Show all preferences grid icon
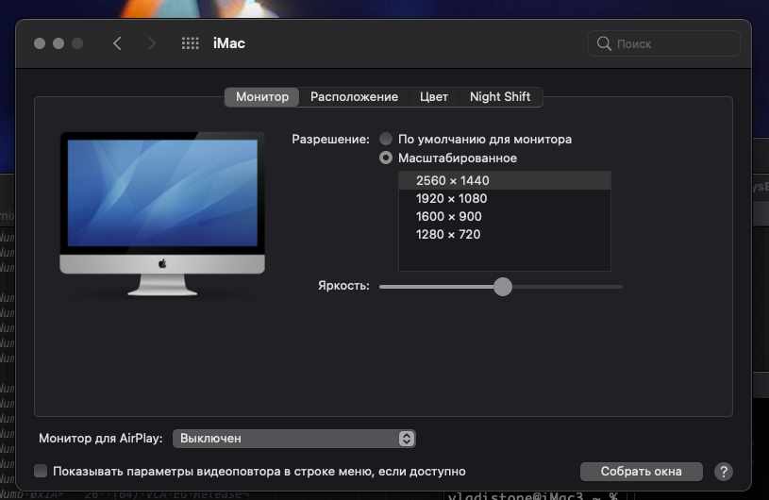The image size is (769, 500). click(191, 43)
